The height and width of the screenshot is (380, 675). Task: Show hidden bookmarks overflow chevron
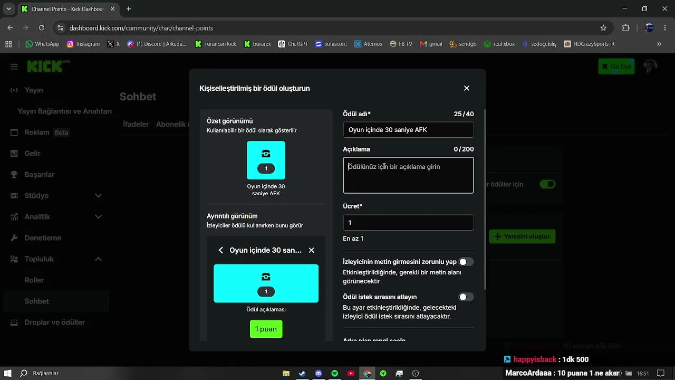click(659, 44)
